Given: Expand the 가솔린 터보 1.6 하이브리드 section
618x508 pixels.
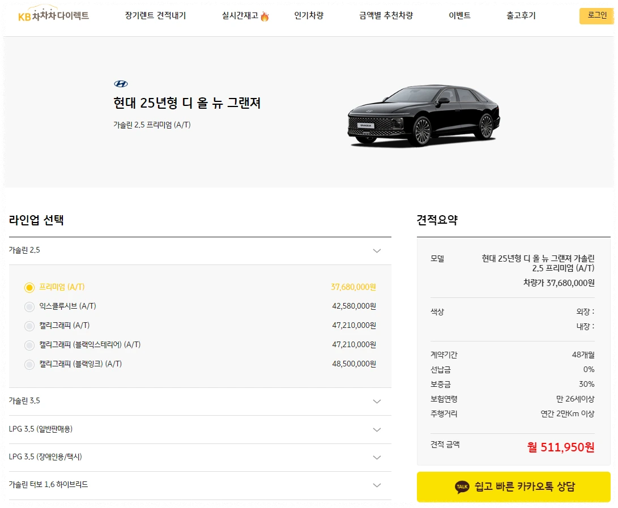Looking at the screenshot, I should pyautogui.click(x=377, y=485).
